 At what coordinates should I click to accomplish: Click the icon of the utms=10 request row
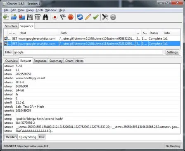click(x=6, y=38)
